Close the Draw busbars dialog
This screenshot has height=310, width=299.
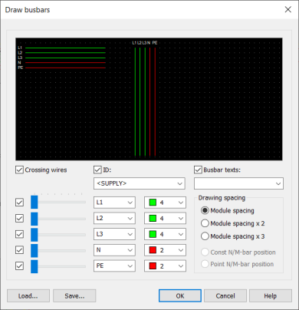point(288,9)
